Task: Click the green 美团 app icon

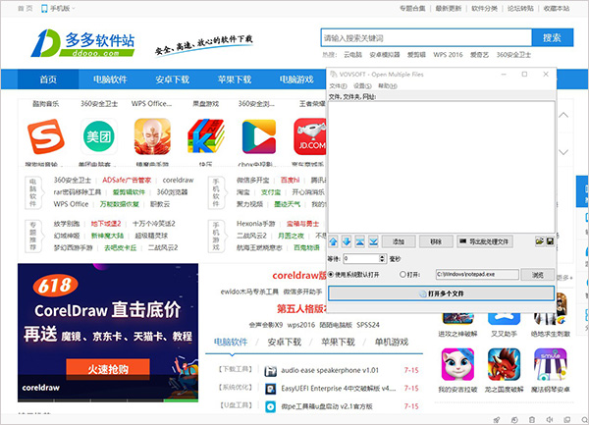Action: (x=99, y=136)
